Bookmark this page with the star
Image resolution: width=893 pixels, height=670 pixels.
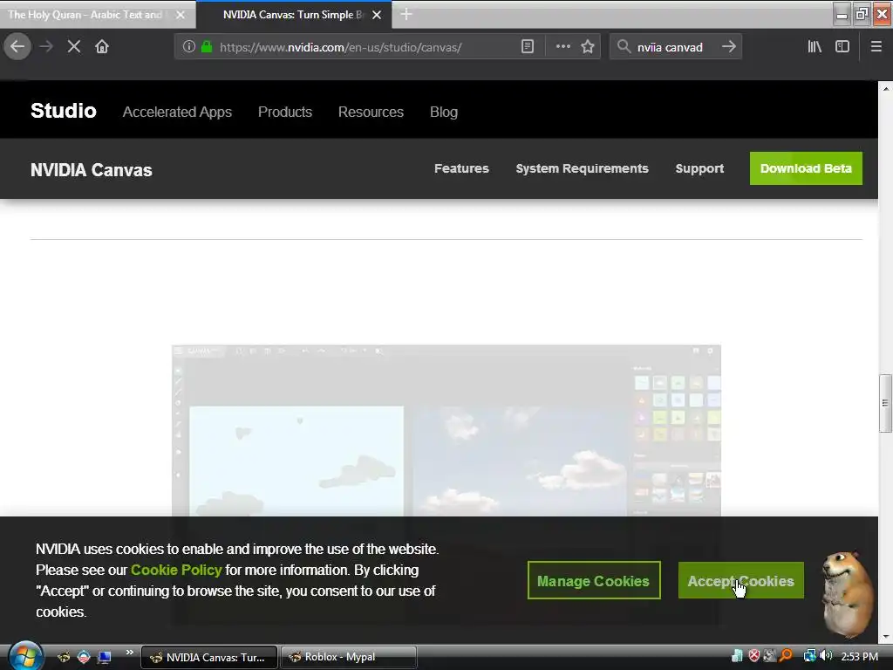[x=588, y=47]
